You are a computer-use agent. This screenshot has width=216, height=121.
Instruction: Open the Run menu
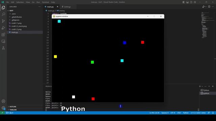(38, 2)
